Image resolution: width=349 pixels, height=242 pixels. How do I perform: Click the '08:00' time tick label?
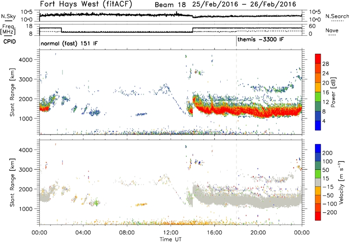tap(127, 233)
